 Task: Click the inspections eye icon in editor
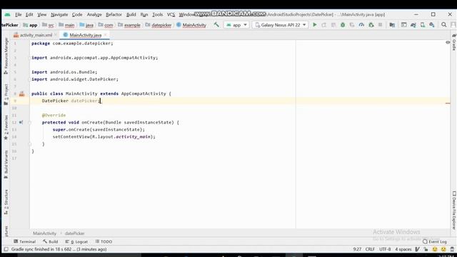[x=448, y=43]
